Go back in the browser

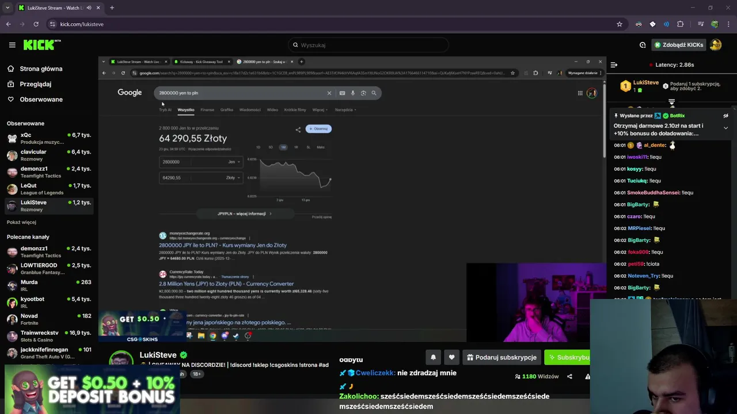coord(8,24)
